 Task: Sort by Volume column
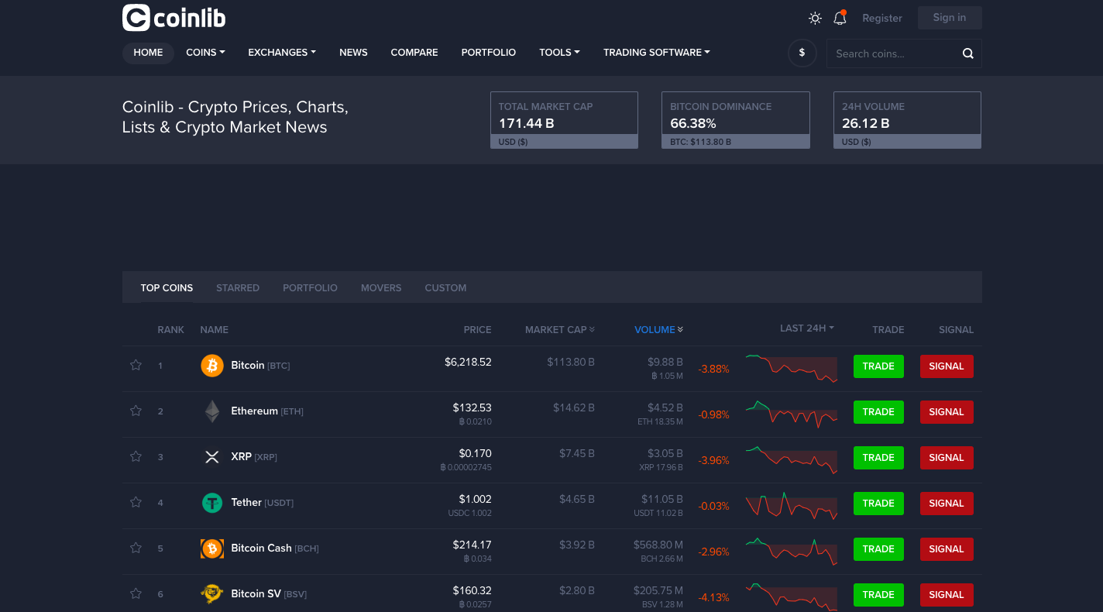(658, 330)
